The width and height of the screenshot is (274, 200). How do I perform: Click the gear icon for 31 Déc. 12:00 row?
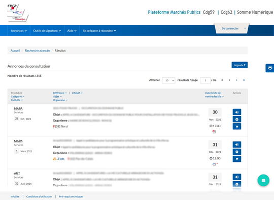pos(237,152)
